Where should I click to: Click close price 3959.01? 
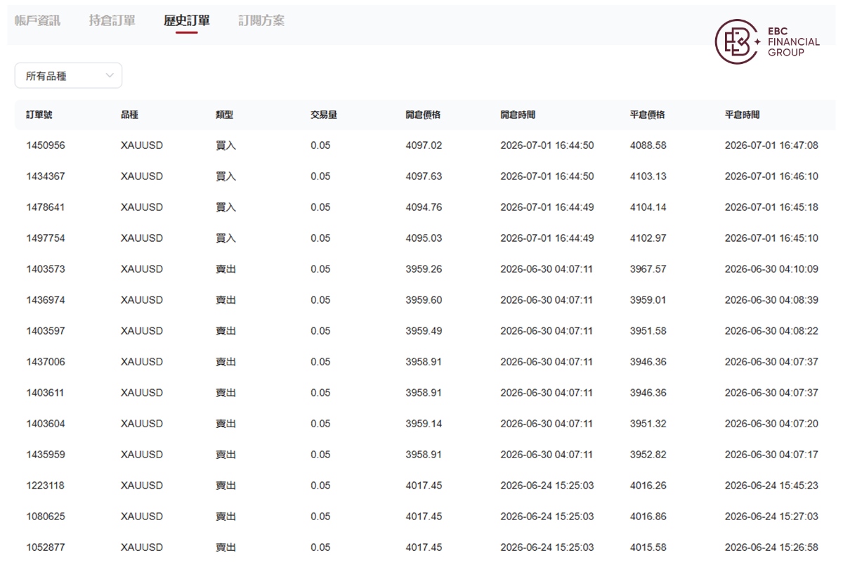point(648,300)
